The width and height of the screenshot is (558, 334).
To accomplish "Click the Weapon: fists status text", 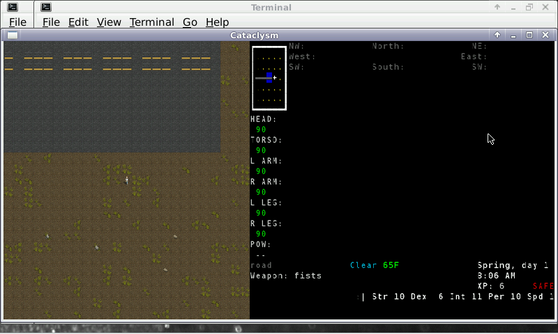I will [x=286, y=276].
